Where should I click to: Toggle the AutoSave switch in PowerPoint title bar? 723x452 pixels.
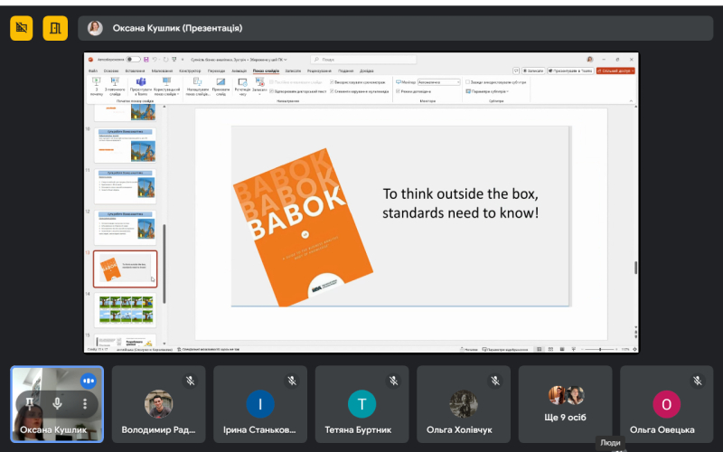133,60
